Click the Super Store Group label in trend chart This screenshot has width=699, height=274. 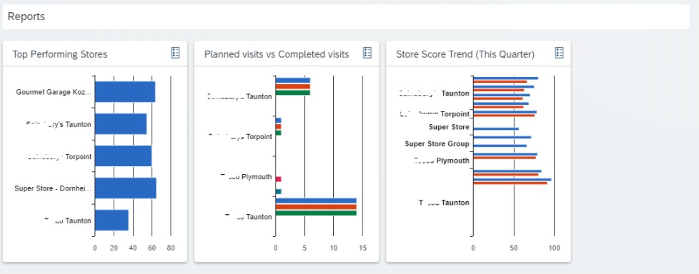[437, 143]
